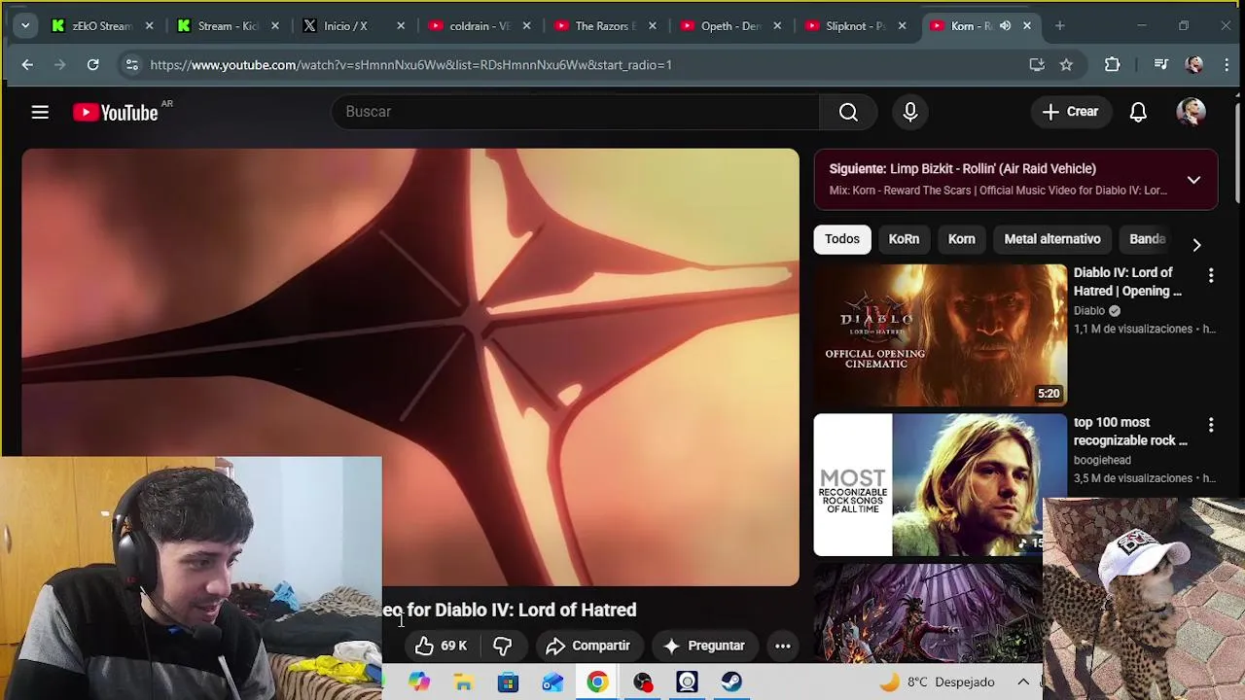Close the Slipknot tab

pos(902,26)
